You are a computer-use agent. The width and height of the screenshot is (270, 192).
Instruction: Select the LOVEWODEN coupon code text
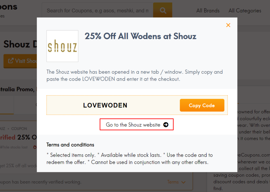click(105, 105)
